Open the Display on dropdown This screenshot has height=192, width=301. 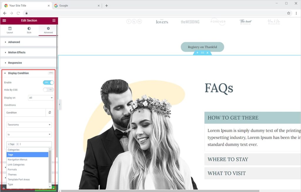coord(41,98)
